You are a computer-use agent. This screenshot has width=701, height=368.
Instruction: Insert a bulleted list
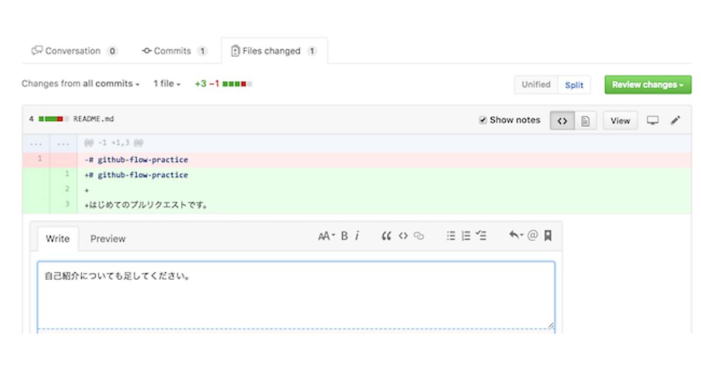pyautogui.click(x=451, y=236)
